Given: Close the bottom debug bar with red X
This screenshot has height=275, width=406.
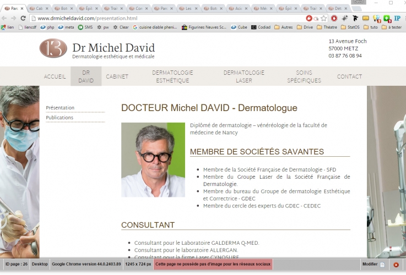Looking at the screenshot, I should point(396,265).
